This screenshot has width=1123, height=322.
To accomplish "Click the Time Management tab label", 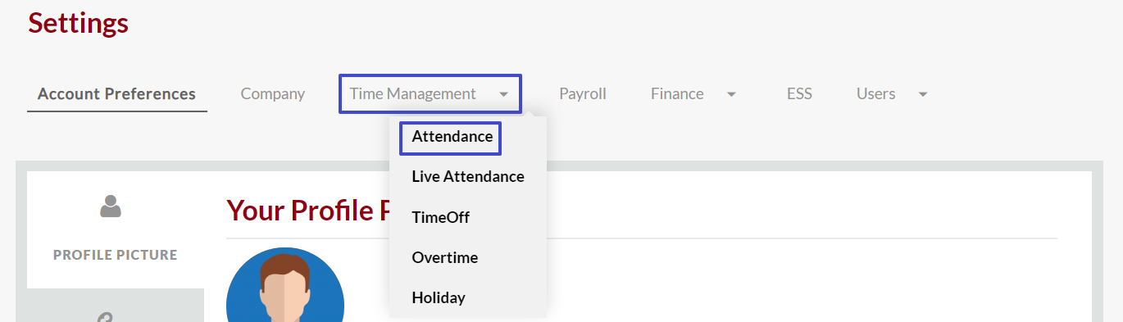I will click(x=413, y=93).
